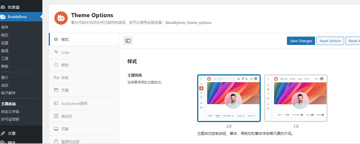Viewport: 360px width, 144px height.
Task: Select the 2.0 theme style thumbnail
Action: coord(229,98)
